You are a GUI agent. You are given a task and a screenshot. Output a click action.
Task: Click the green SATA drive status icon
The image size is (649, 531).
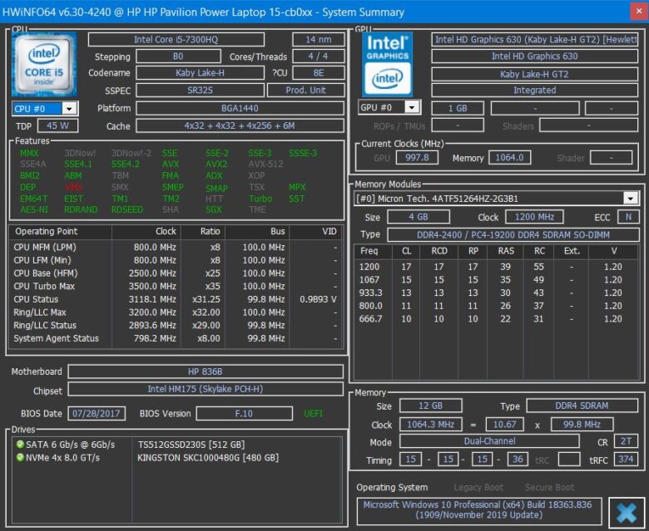click(x=19, y=445)
